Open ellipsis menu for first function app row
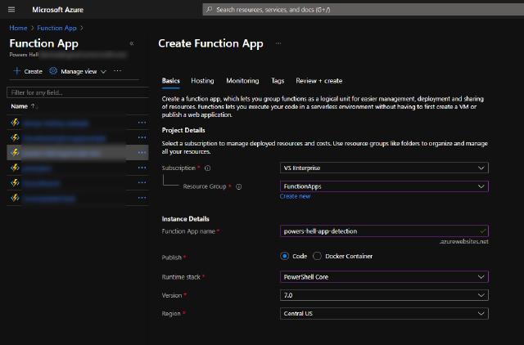 point(142,123)
